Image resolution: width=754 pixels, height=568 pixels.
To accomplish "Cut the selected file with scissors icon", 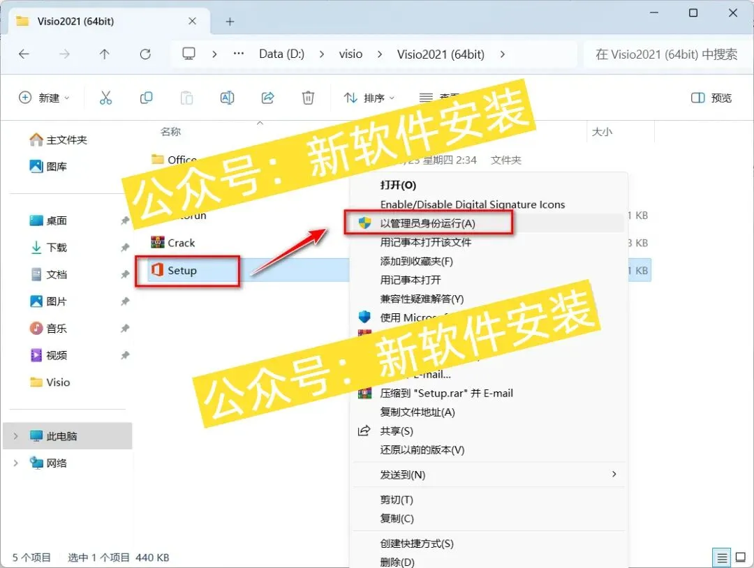I will 106,98.
